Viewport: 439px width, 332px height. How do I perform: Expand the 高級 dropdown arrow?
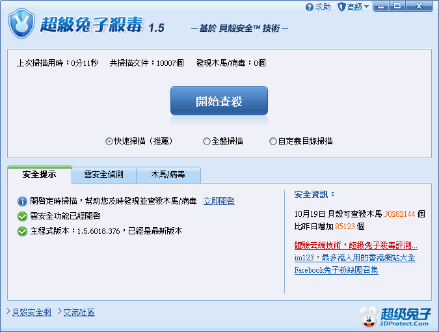coord(366,7)
